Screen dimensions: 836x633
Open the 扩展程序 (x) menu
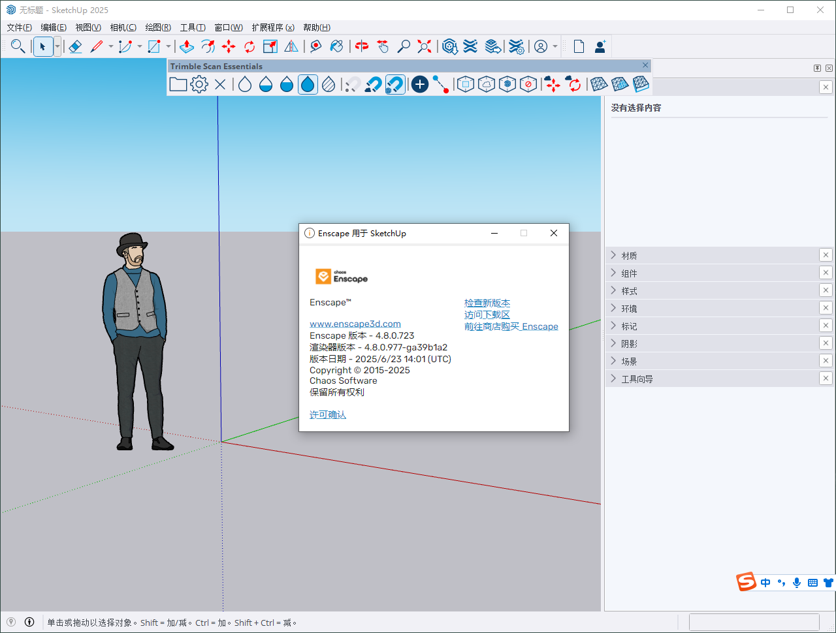[273, 27]
